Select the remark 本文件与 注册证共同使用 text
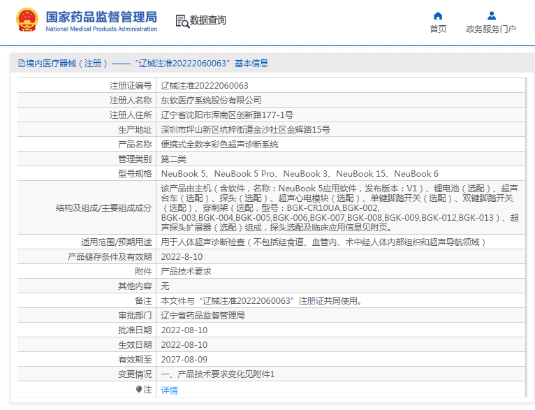This screenshot has width=535, height=410. (x=262, y=301)
